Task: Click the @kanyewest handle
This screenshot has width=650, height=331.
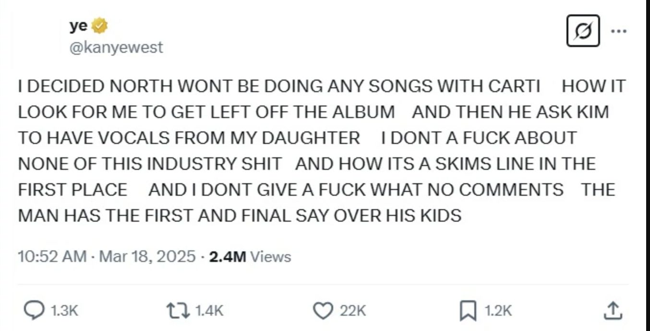Action: click(115, 47)
